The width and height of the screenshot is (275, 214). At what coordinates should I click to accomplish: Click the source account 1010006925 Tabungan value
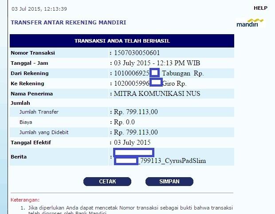tap(159, 73)
